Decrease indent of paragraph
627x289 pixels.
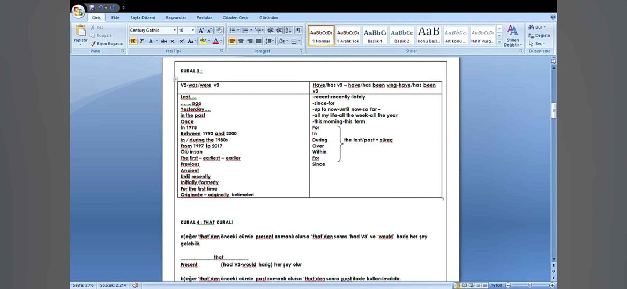270,31
